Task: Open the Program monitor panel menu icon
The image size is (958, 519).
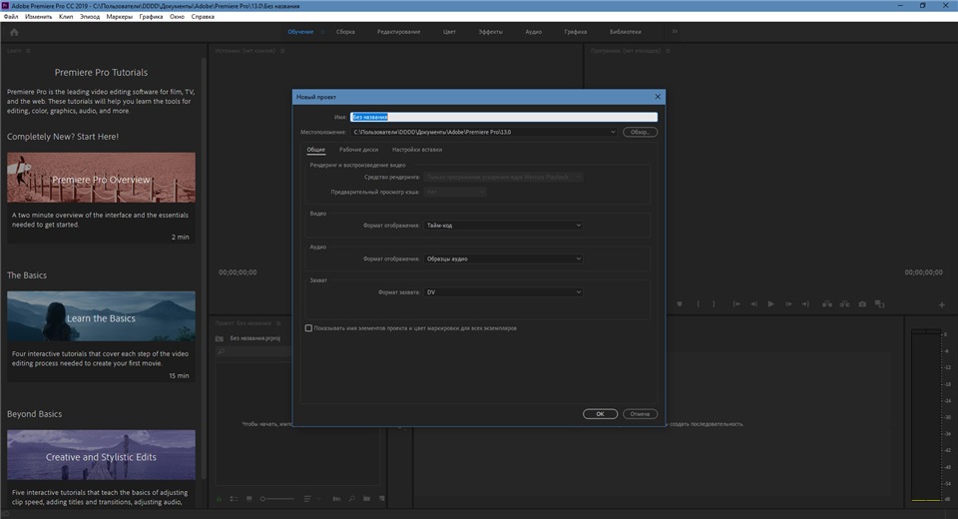Action: [668, 51]
